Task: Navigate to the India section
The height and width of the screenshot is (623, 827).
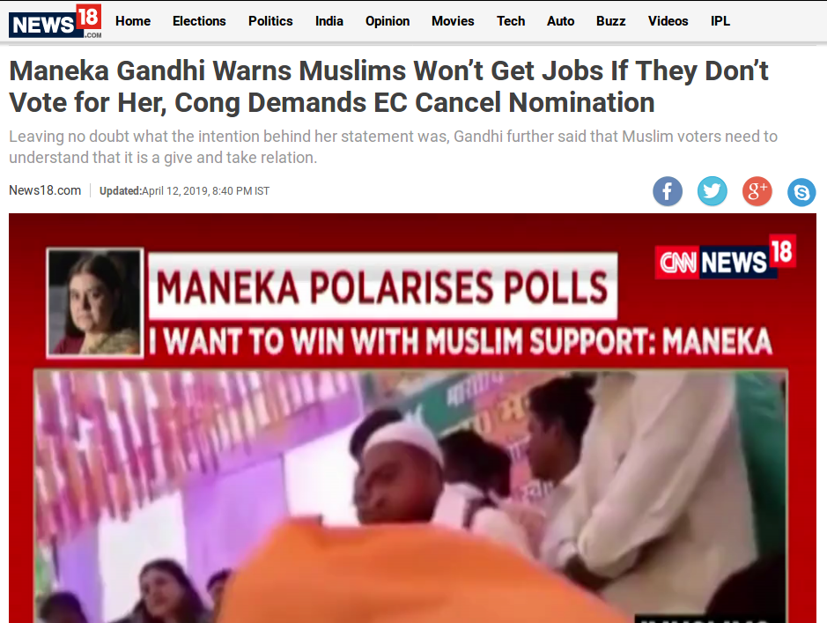Action: click(x=329, y=21)
